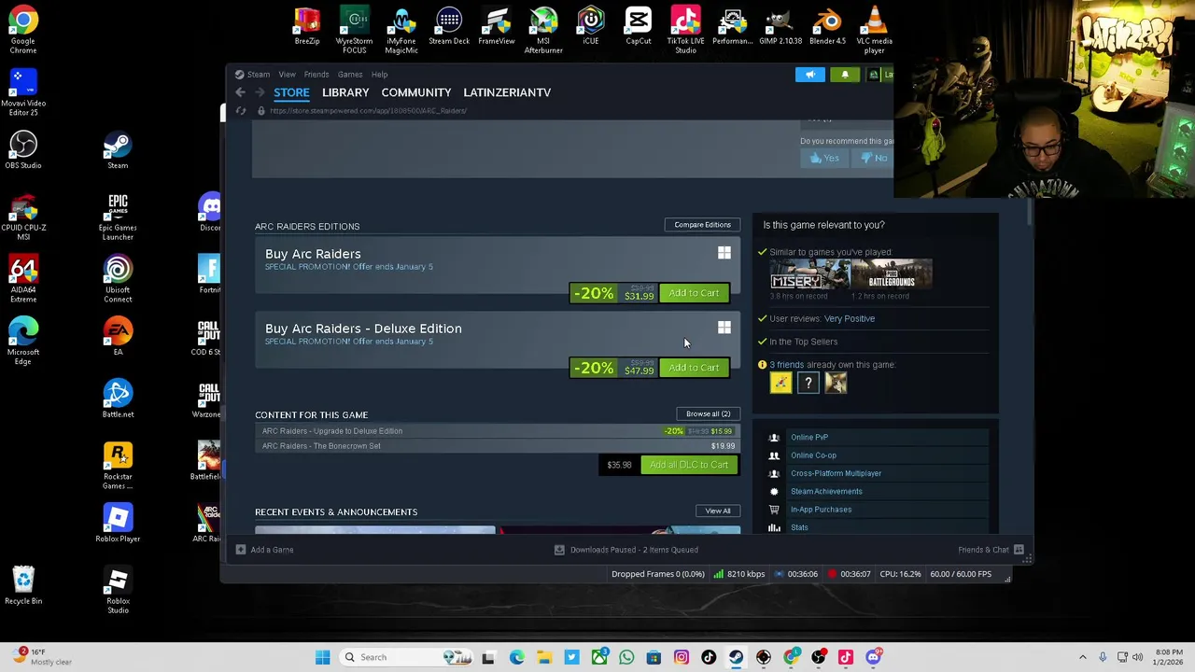Open The Bonecrown Set DLC row

click(497, 446)
